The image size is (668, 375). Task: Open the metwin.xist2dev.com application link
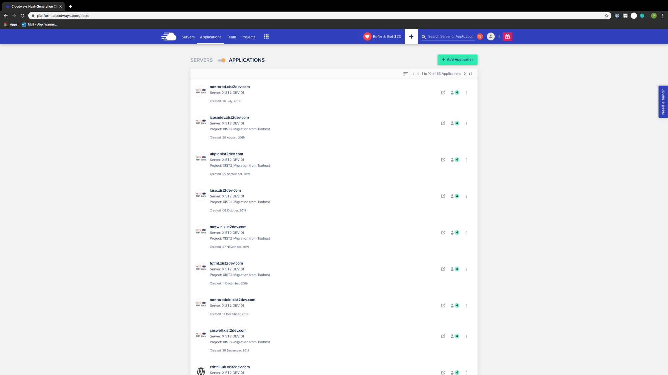point(228,227)
